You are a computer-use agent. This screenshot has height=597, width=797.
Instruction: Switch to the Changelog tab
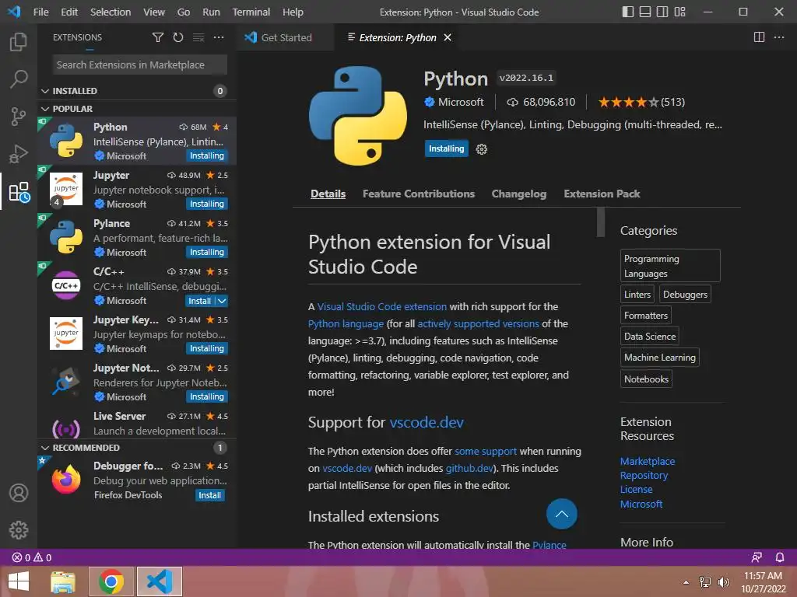pyautogui.click(x=519, y=194)
